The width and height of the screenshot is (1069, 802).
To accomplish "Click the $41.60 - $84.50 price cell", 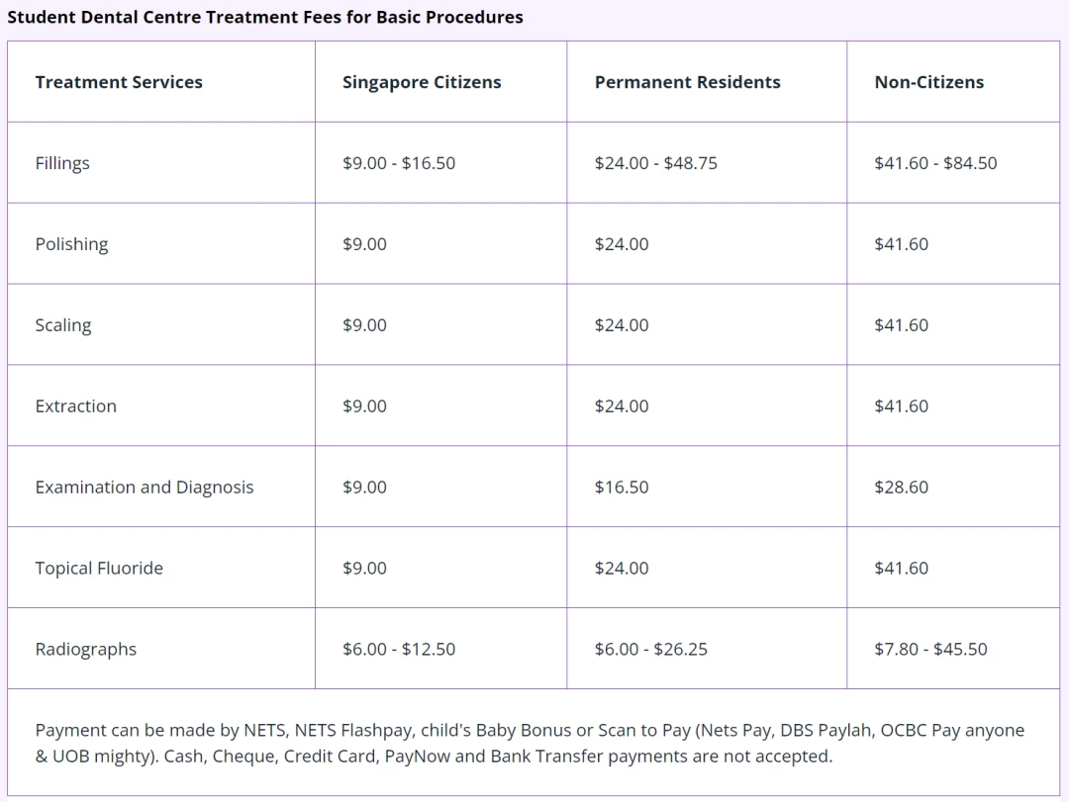I will tap(935, 163).
